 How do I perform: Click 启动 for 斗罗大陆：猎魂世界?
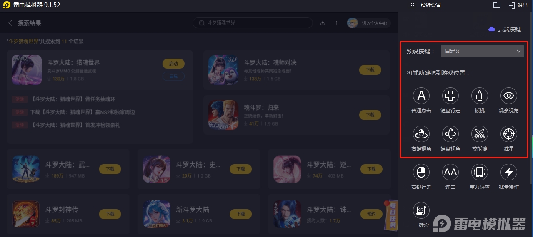(x=173, y=64)
